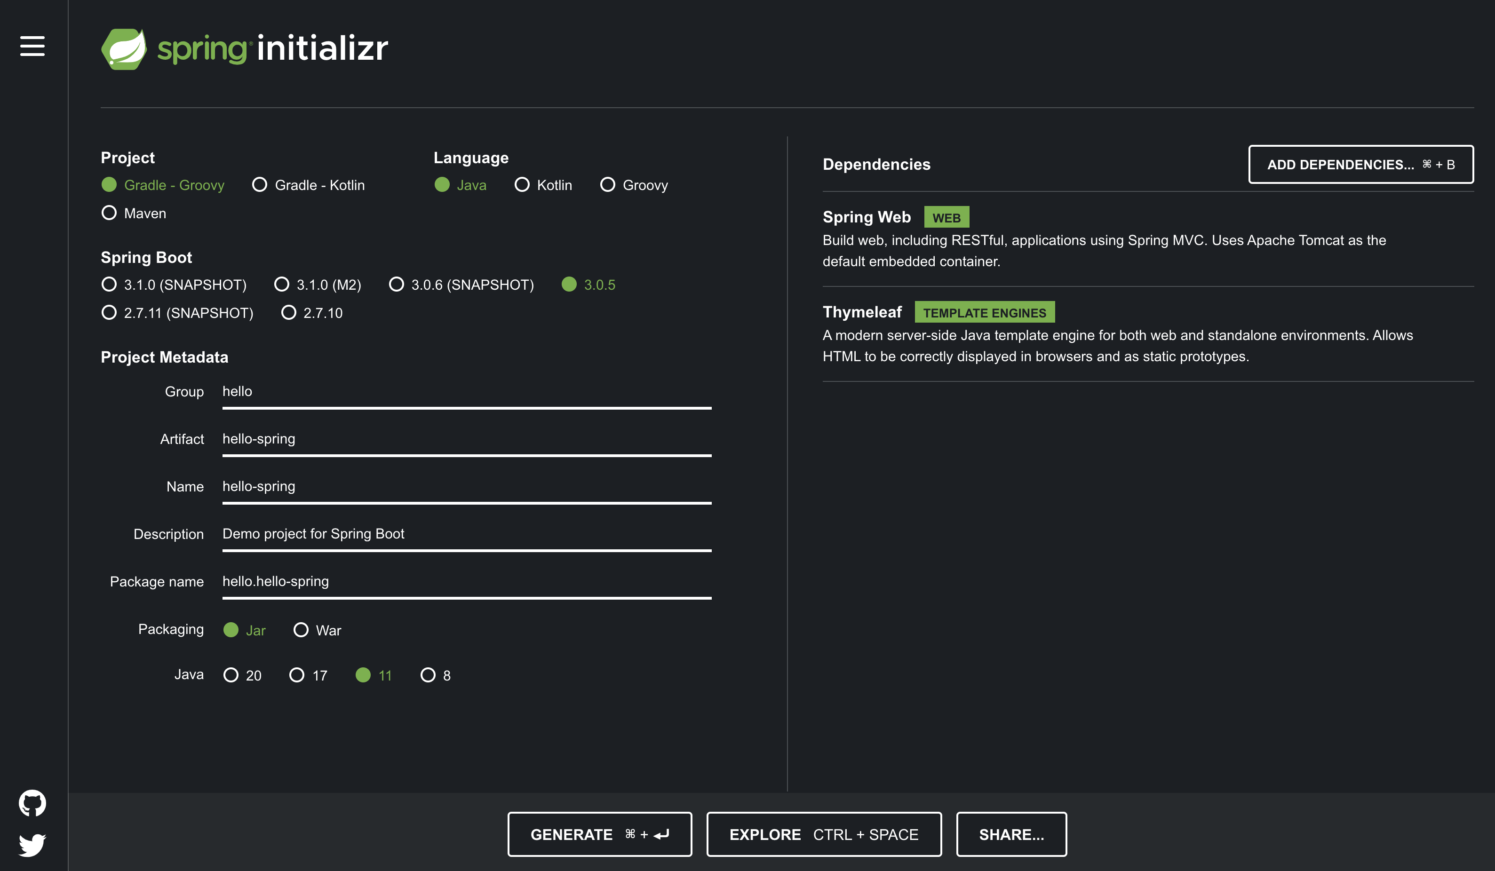The height and width of the screenshot is (871, 1495).
Task: Edit the Group text field
Action: tap(466, 392)
